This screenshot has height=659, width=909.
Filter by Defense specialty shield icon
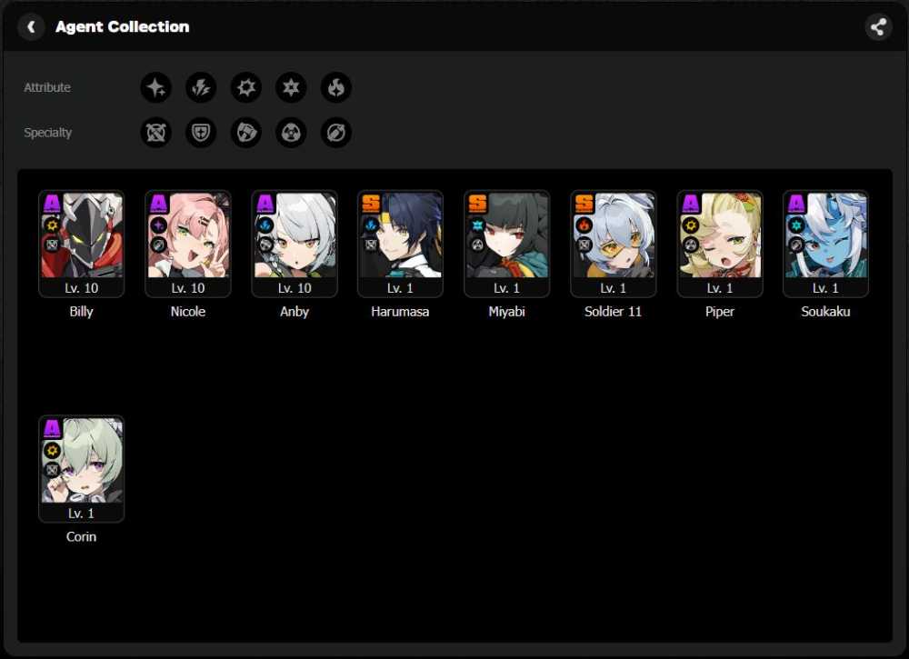pos(201,133)
